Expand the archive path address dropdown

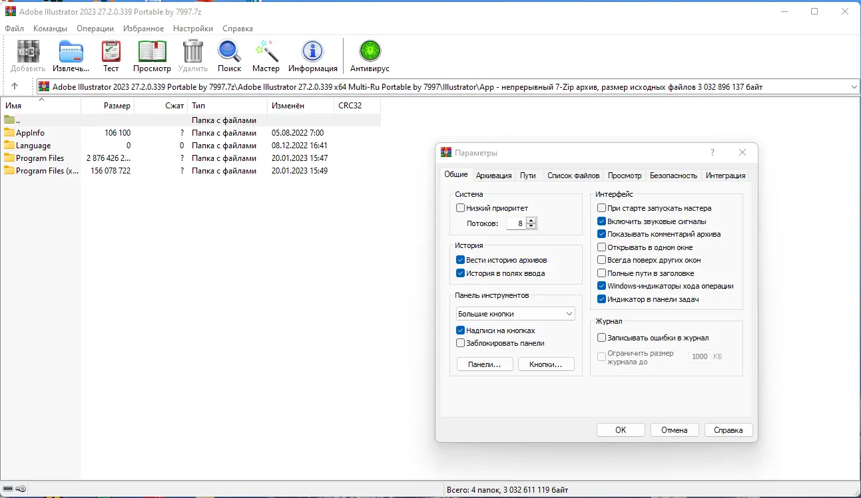coord(854,87)
